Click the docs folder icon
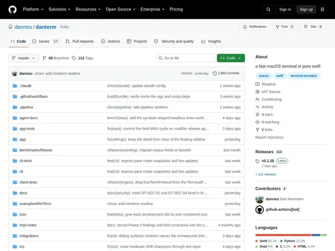 (15, 193)
